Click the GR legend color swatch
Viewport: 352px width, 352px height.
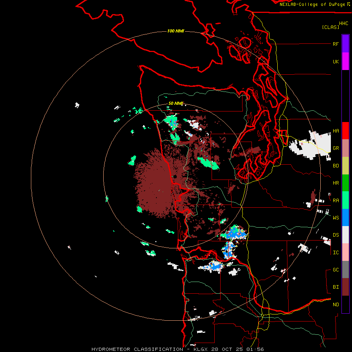[x=345, y=148]
